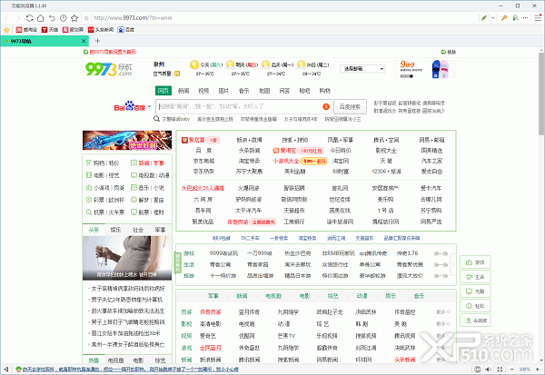Toggle fullscreen with status bar icon

pos(500,369)
